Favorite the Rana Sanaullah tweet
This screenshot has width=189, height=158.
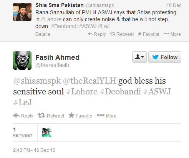[149, 34]
